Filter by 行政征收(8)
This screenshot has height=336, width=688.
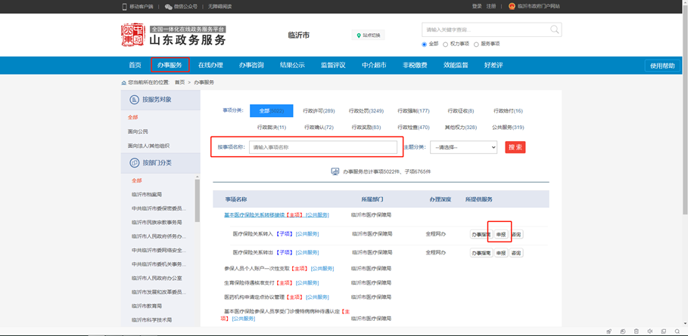coord(461,111)
